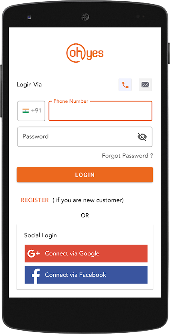The image size is (170, 334).
Task: Open the +91 country code selector
Action: point(31,111)
